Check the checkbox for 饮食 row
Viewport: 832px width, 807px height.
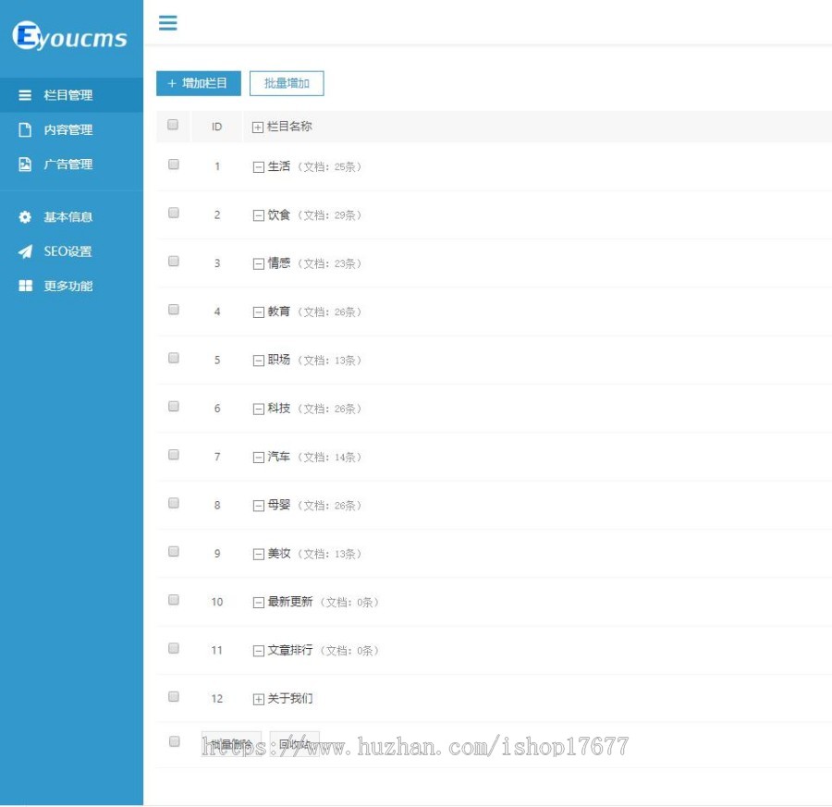[174, 213]
